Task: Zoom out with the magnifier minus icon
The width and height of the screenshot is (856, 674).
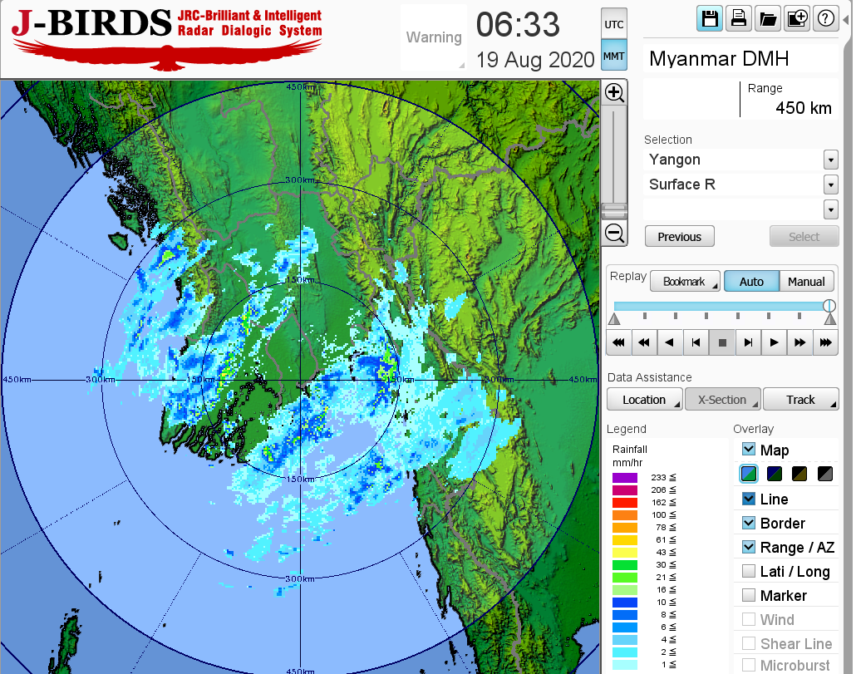Action: click(x=615, y=233)
